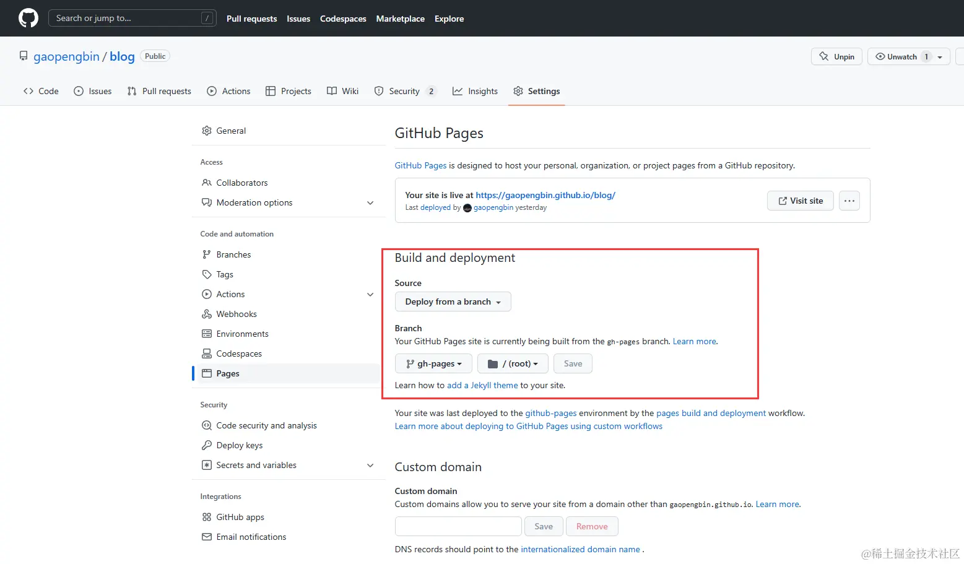The width and height of the screenshot is (964, 564).
Task: Open Learn more about custom workflows link
Action: click(529, 426)
